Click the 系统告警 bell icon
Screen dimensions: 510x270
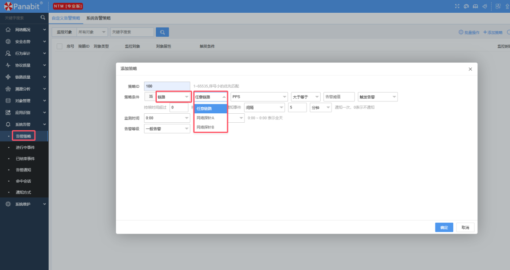[8, 124]
